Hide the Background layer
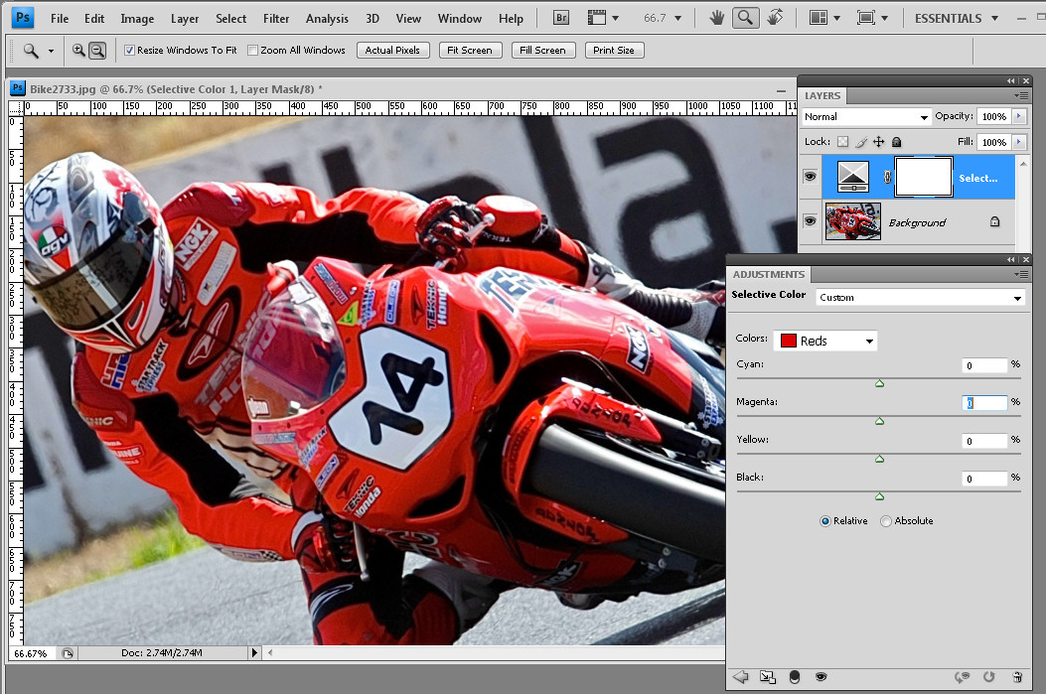 click(810, 220)
